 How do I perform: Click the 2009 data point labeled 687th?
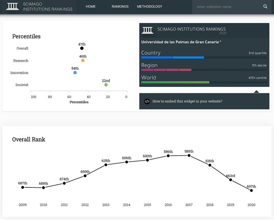[x=23, y=187]
